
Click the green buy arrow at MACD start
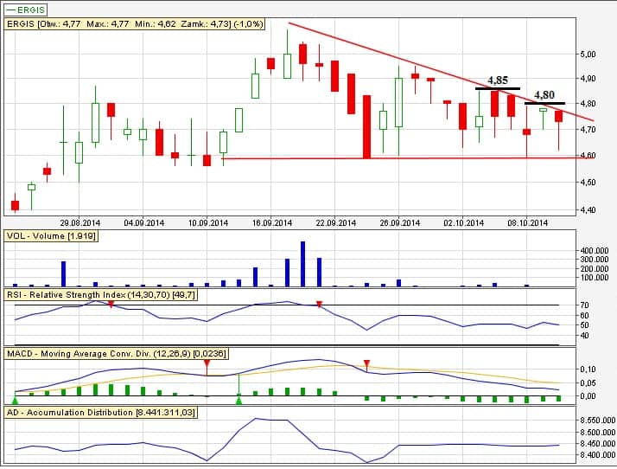tap(16, 400)
